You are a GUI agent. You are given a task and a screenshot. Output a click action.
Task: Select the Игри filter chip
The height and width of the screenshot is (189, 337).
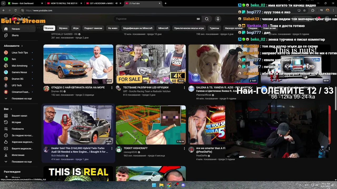[x=76, y=28]
